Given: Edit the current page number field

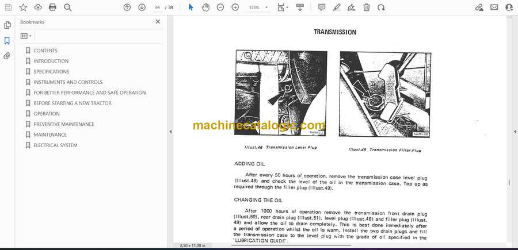Looking at the screenshot, I should click(158, 7).
